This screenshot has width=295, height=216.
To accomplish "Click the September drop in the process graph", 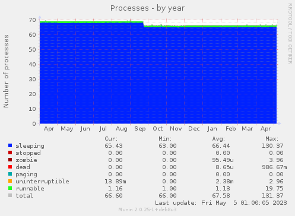I will click(x=144, y=24).
